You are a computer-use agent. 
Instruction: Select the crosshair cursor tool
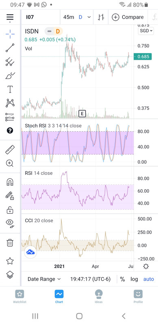(10, 34)
